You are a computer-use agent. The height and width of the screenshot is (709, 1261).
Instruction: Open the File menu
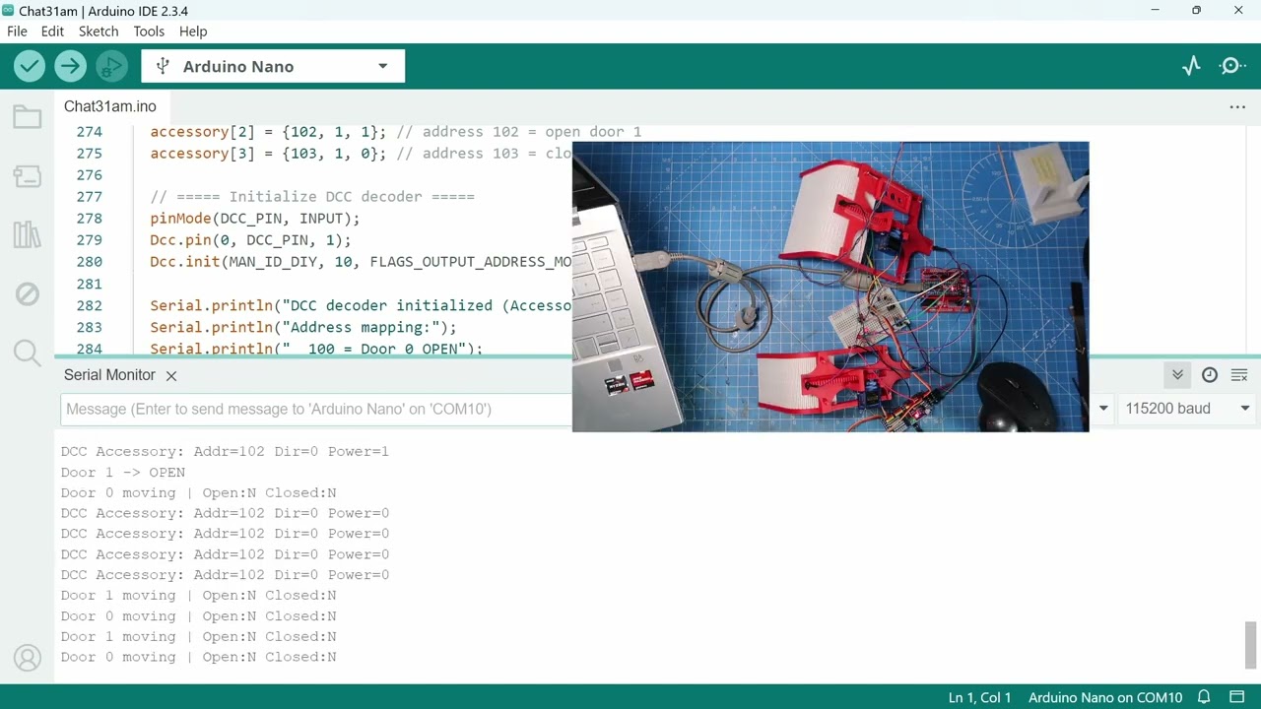coord(17,31)
